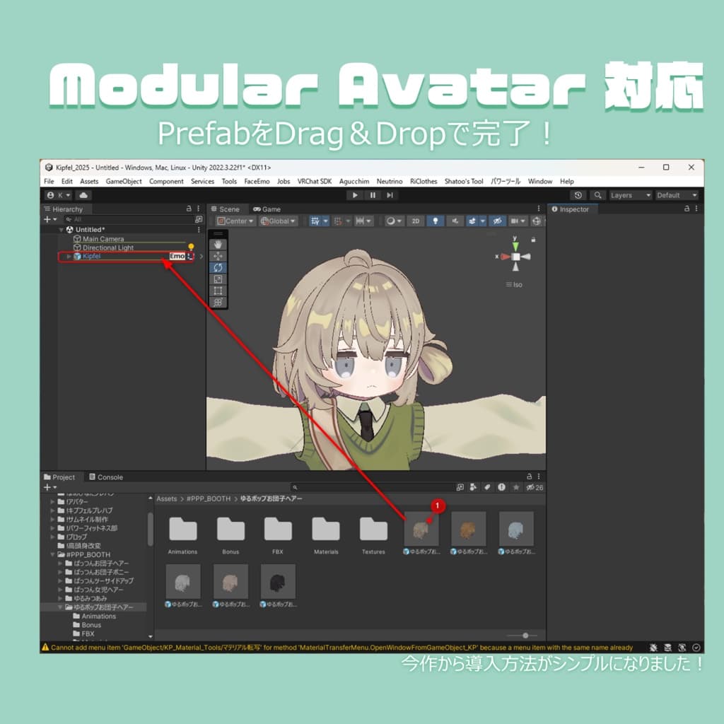The height and width of the screenshot is (724, 724).
Task: Click the gizmo rotation lock icon
Action: tap(533, 240)
